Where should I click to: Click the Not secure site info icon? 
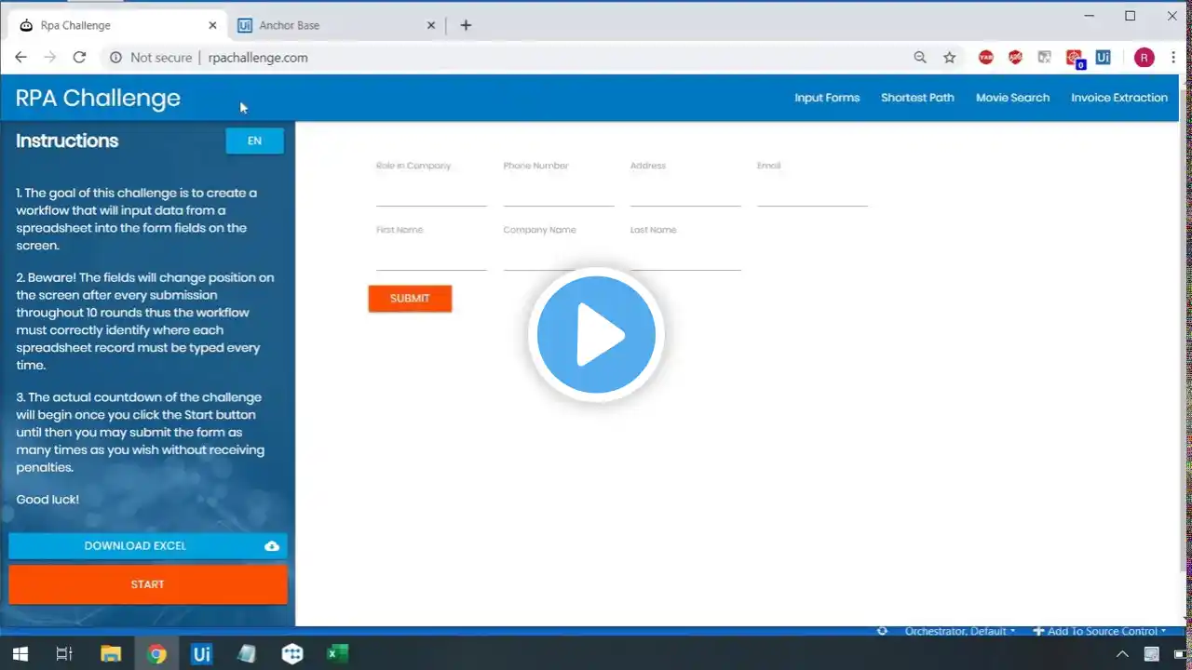click(x=115, y=58)
